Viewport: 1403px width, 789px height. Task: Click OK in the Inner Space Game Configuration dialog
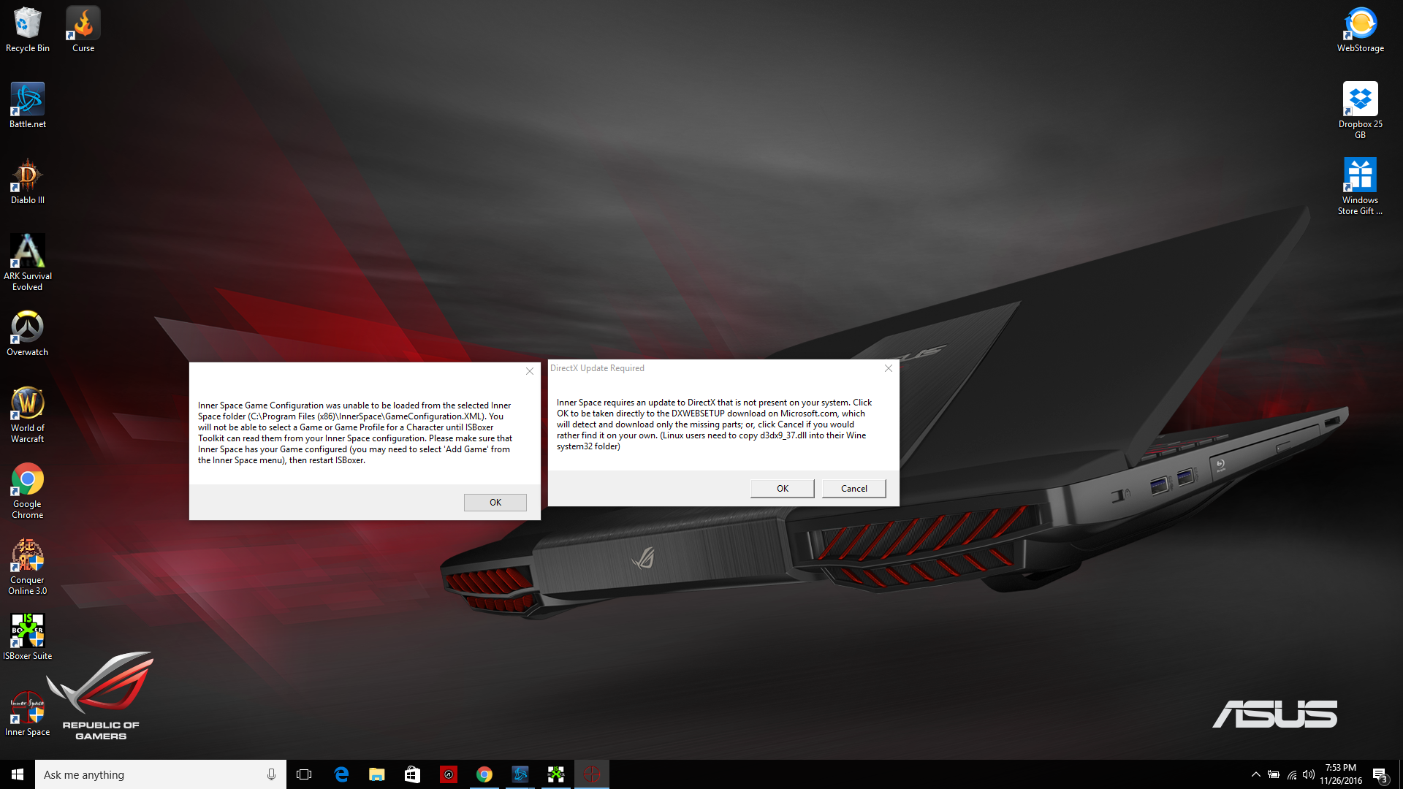495,503
